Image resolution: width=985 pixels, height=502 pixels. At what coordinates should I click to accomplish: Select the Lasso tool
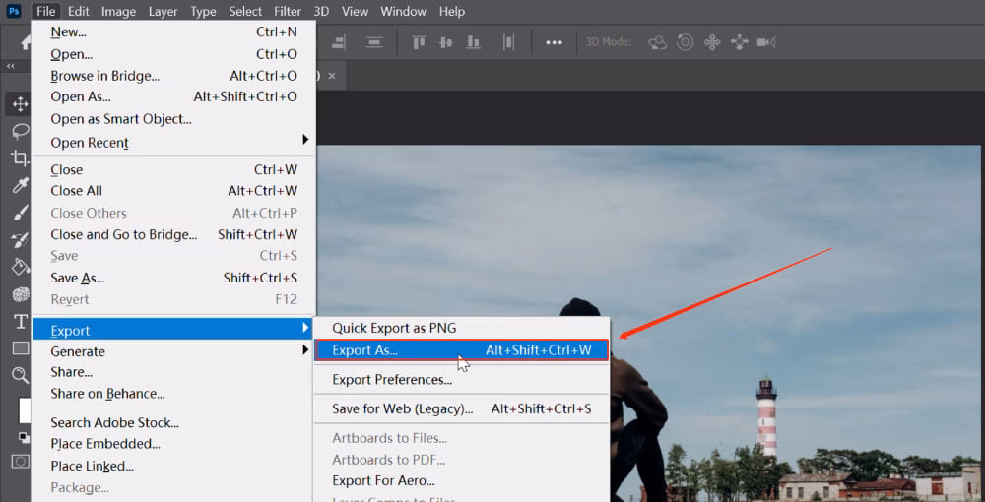pyautogui.click(x=20, y=131)
